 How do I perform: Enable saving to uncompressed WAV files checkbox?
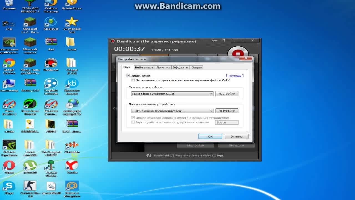tap(133, 80)
